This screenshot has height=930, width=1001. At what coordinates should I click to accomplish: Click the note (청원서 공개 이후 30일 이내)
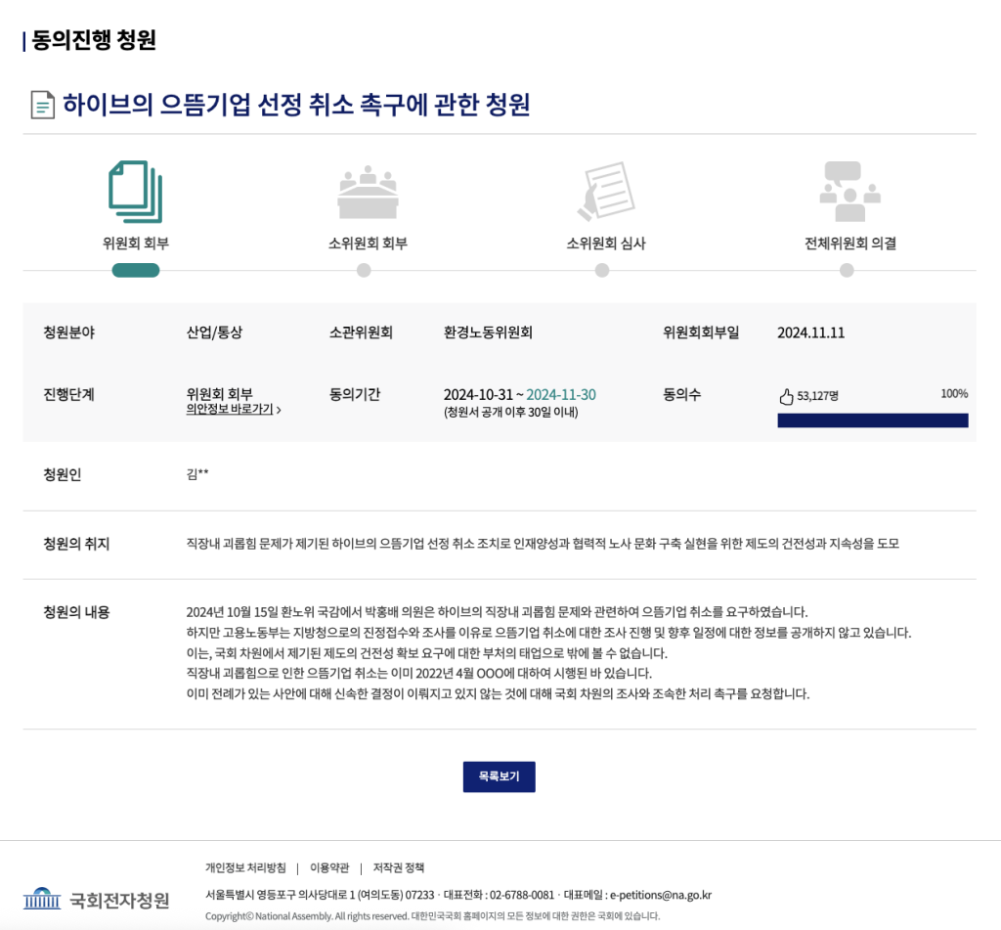coord(510,412)
